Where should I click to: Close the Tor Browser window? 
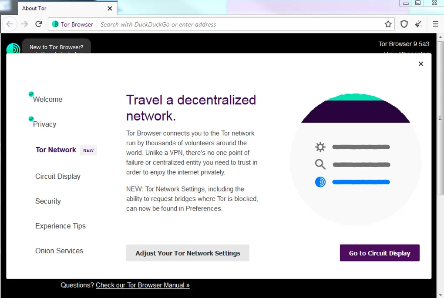434,3
